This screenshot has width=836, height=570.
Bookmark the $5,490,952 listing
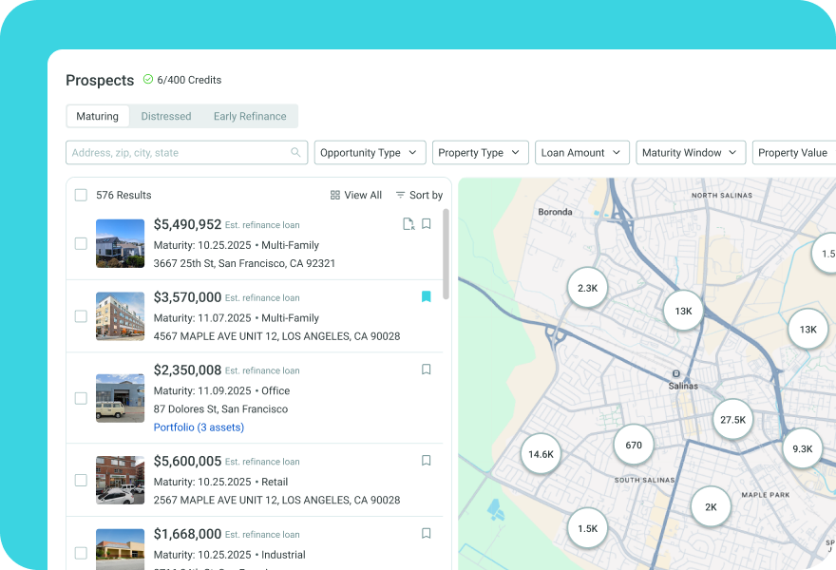point(426,224)
